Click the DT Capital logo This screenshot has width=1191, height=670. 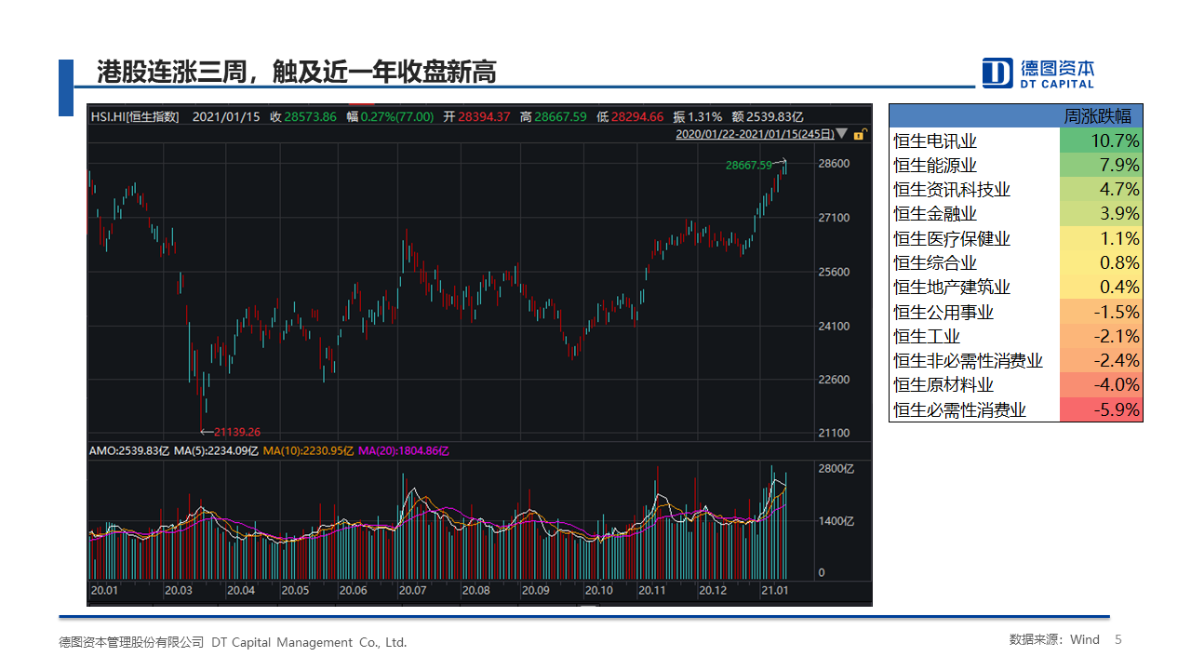coord(1039,73)
